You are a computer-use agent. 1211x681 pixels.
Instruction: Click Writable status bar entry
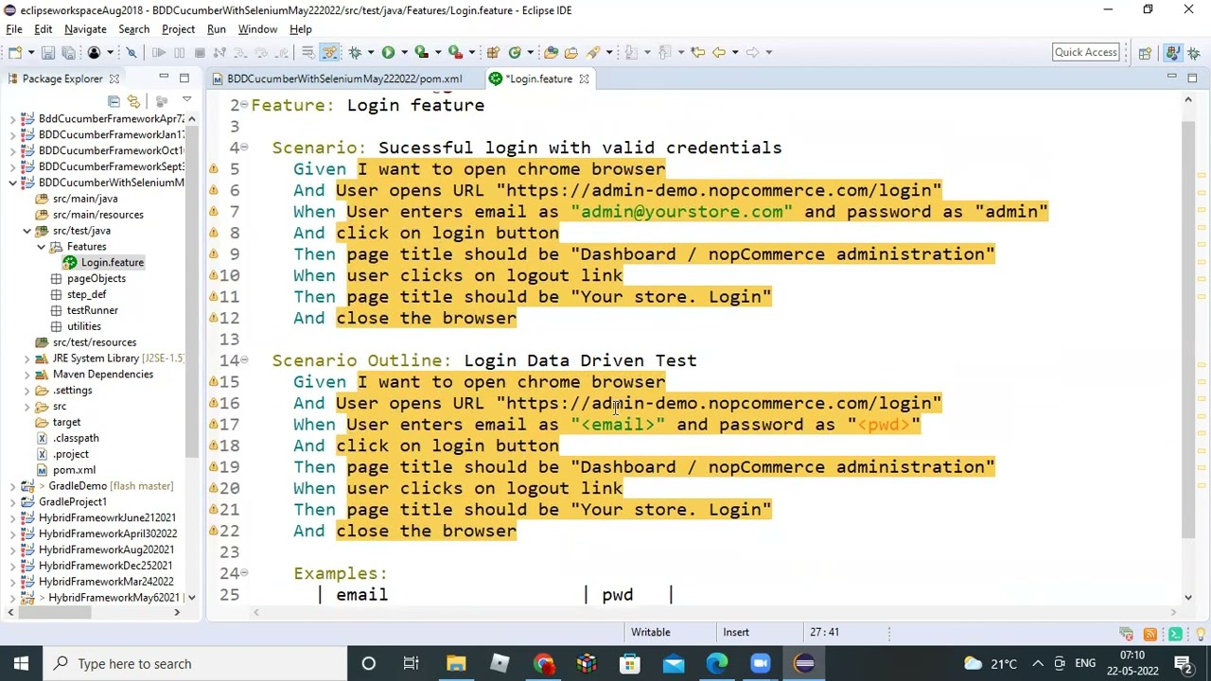click(650, 633)
